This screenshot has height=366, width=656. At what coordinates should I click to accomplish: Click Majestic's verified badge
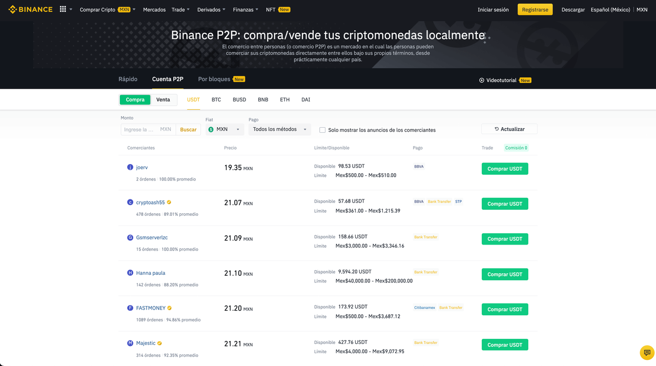click(x=160, y=343)
